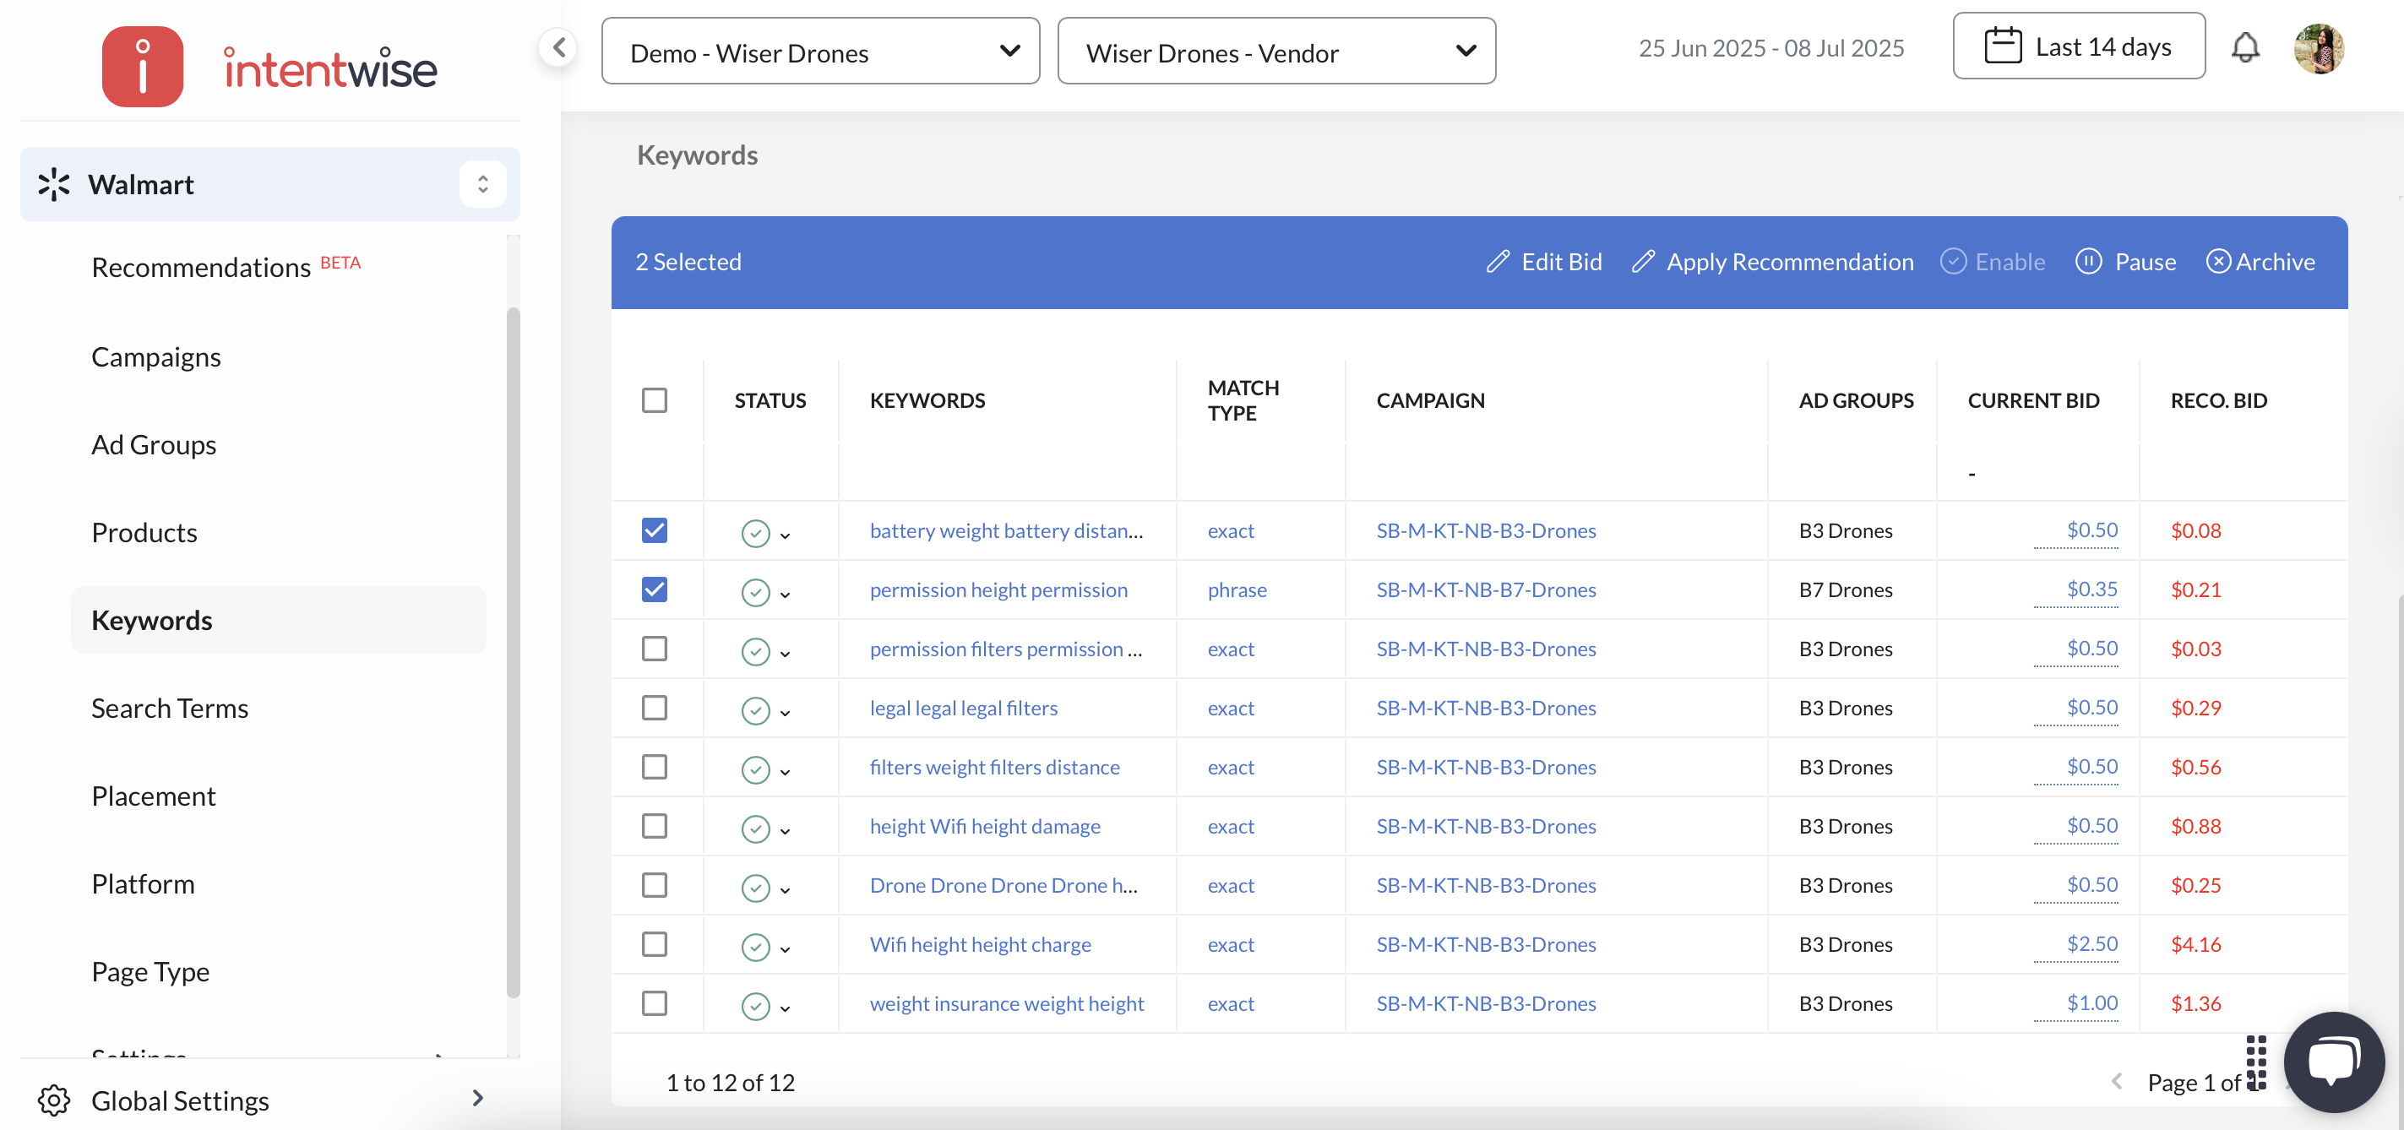Screen dimensions: 2404x1130
Task: Pause the selected keywords
Action: (2126, 261)
